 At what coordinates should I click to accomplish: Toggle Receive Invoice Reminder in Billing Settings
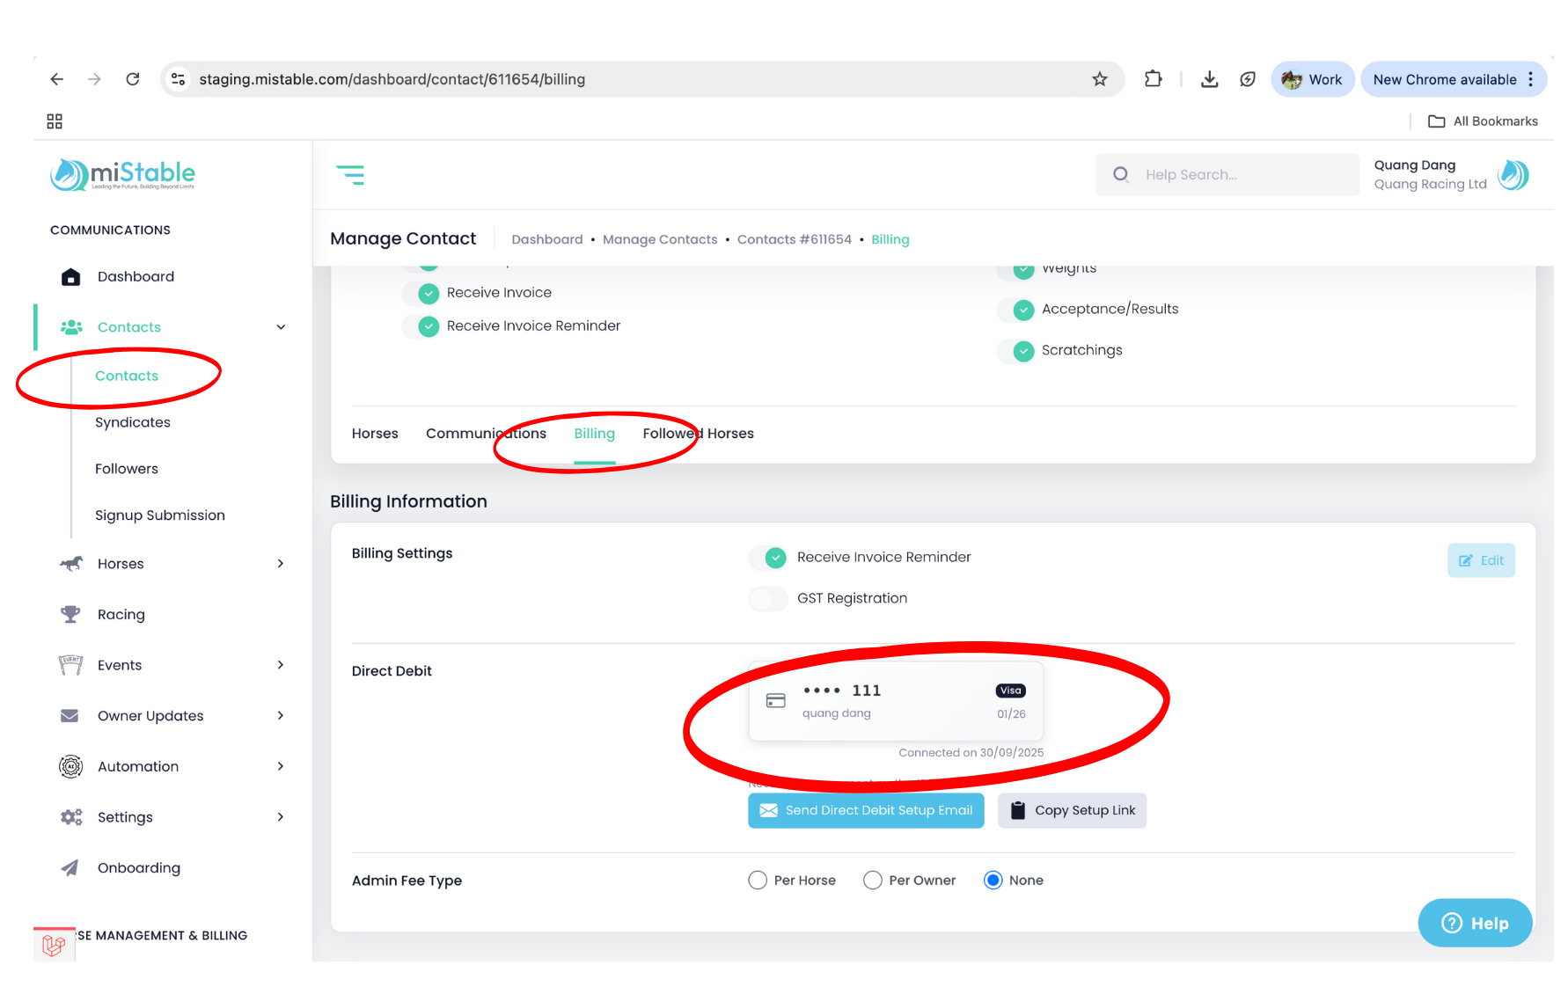pyautogui.click(x=768, y=558)
